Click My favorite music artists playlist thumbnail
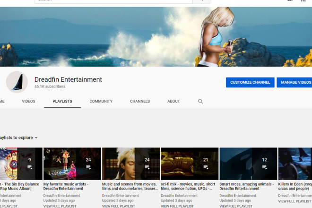The width and height of the screenshot is (312, 208). pyautogui.click(x=72, y=164)
